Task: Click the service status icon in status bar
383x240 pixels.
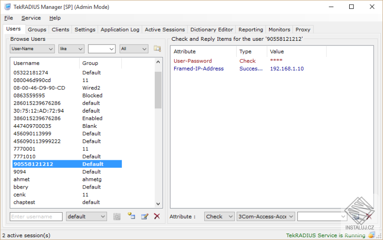Action: (x=371, y=235)
